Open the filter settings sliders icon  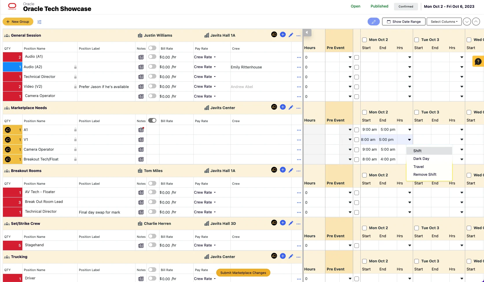pyautogui.click(x=39, y=22)
